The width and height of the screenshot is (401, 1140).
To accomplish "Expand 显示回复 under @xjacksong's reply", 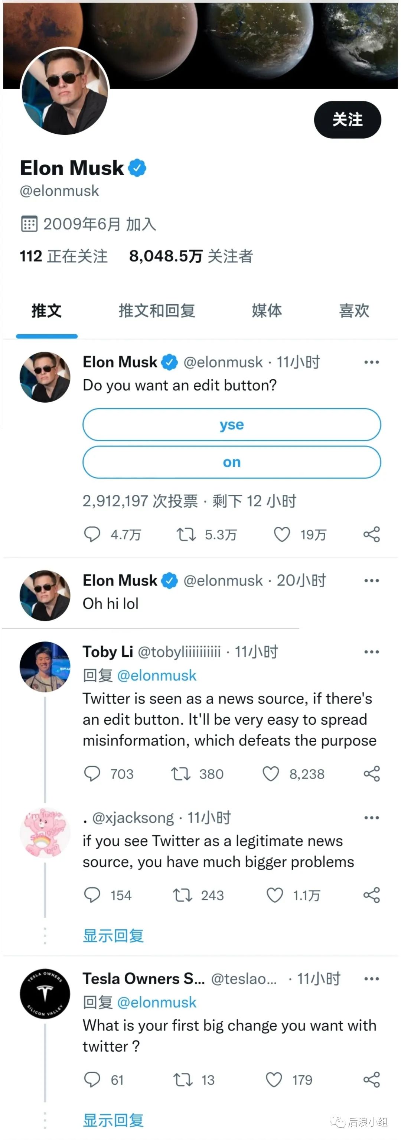I will click(113, 936).
